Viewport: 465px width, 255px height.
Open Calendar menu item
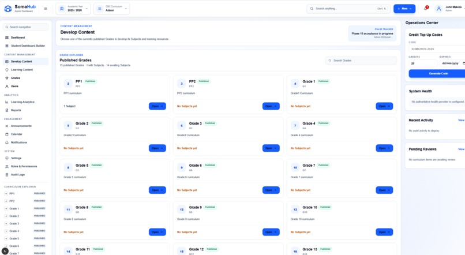click(25, 134)
